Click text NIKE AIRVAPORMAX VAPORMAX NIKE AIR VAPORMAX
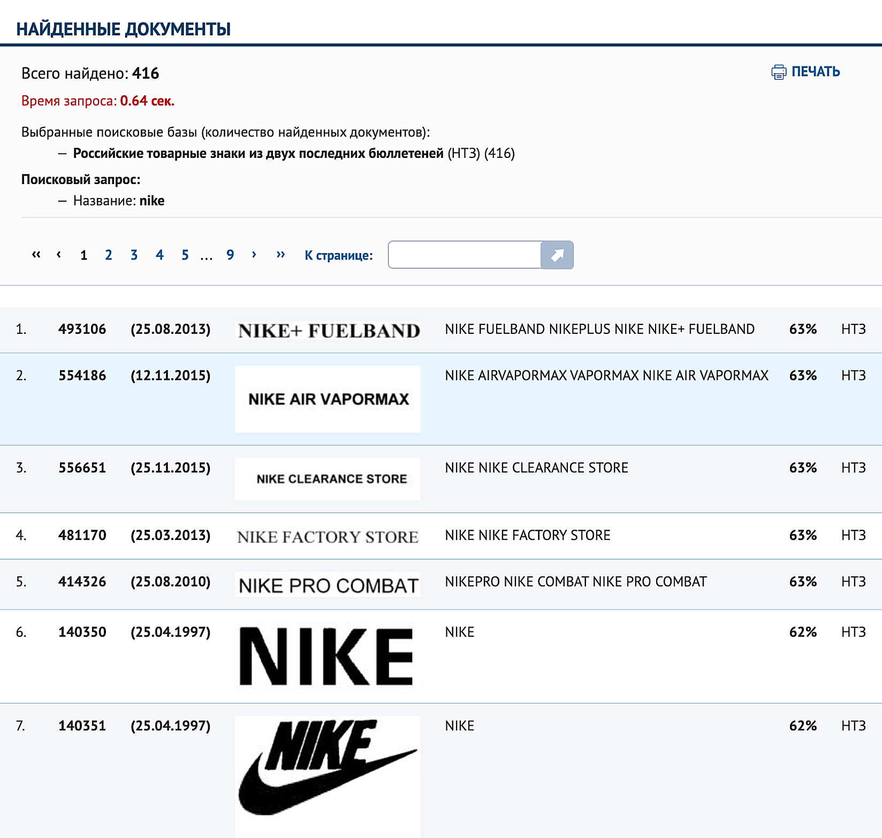Image resolution: width=882 pixels, height=838 pixels. click(x=607, y=376)
